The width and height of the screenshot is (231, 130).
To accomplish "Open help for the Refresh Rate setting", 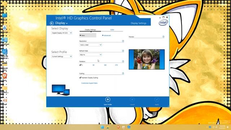I will [123, 51].
